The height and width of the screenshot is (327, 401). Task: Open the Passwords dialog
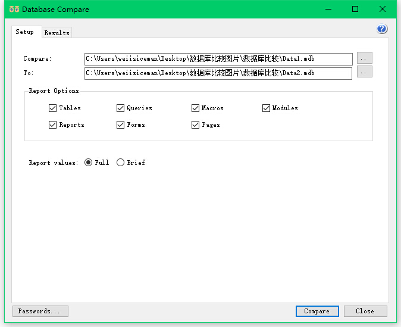[x=40, y=311]
